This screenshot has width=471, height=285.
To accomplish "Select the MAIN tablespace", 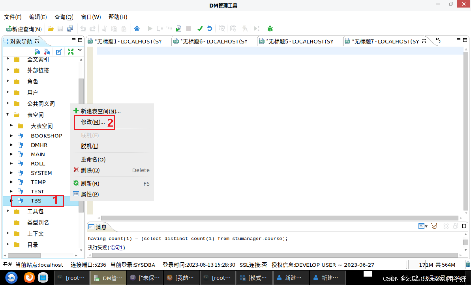I will (38, 154).
